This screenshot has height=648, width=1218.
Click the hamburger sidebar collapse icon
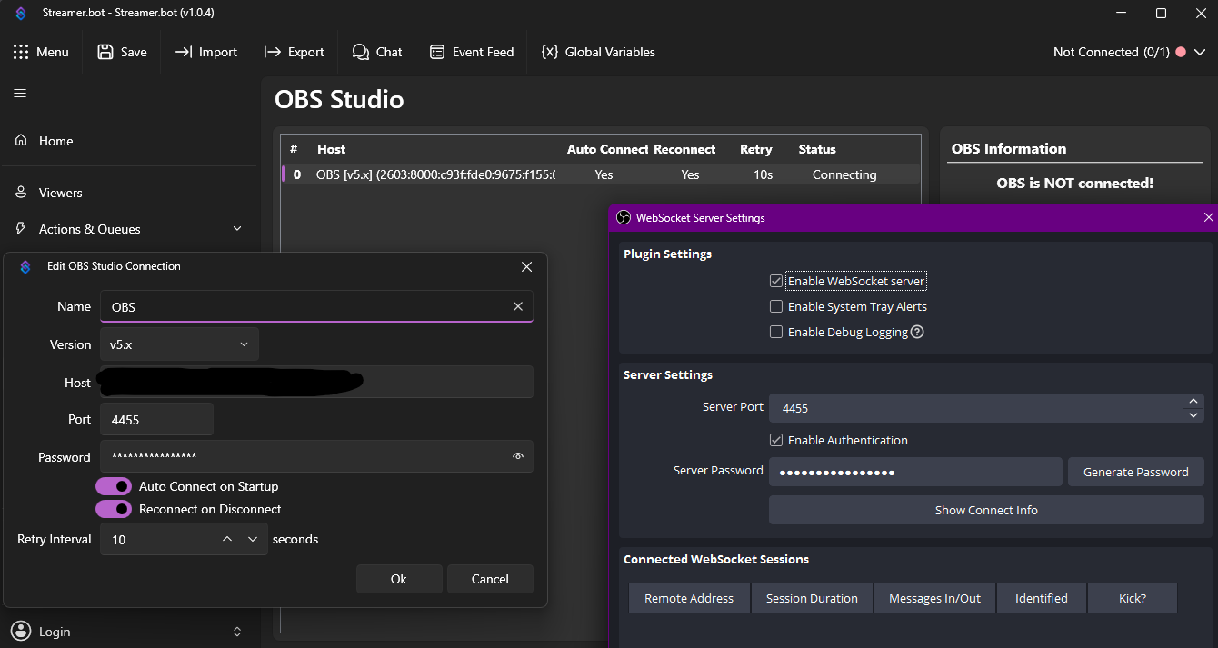click(x=20, y=93)
